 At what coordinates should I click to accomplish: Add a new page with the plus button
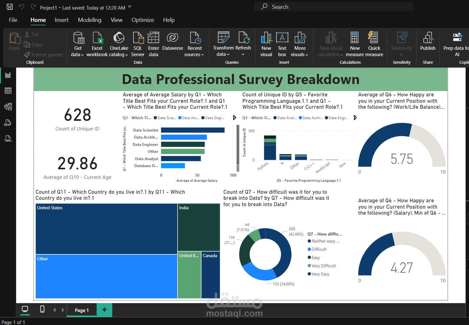click(104, 310)
